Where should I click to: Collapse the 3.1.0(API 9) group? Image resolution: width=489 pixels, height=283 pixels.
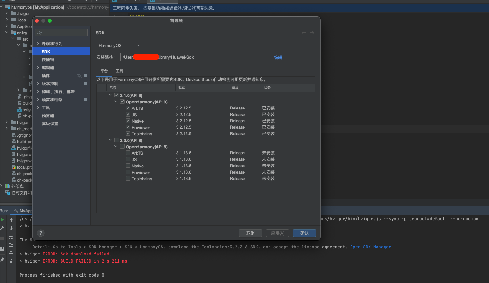[x=110, y=95]
